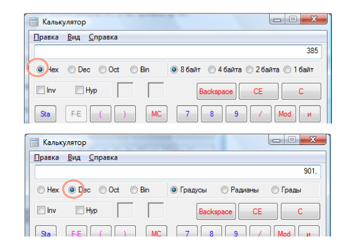Open Правка menu in top calculator
The height and width of the screenshot is (247, 348).
pyautogui.click(x=46, y=37)
